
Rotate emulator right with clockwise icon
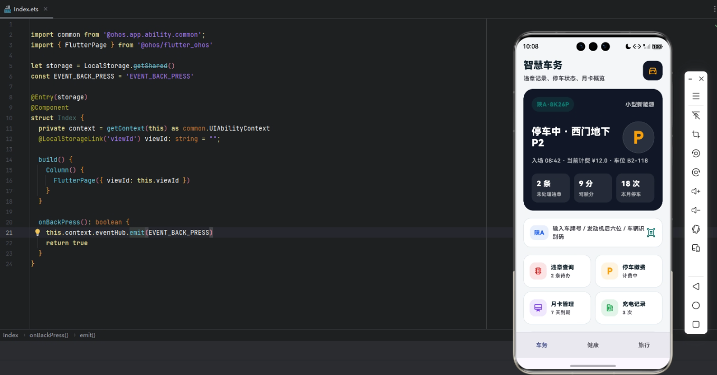696,172
